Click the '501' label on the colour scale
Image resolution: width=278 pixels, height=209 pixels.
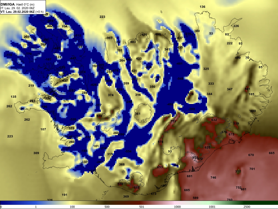pyautogui.click(x=142, y=207)
